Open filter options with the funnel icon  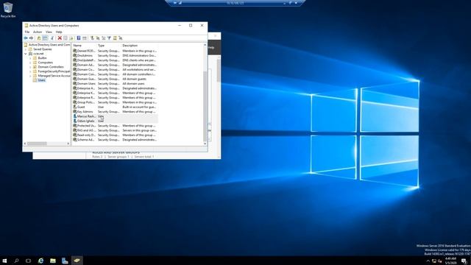click(109, 38)
